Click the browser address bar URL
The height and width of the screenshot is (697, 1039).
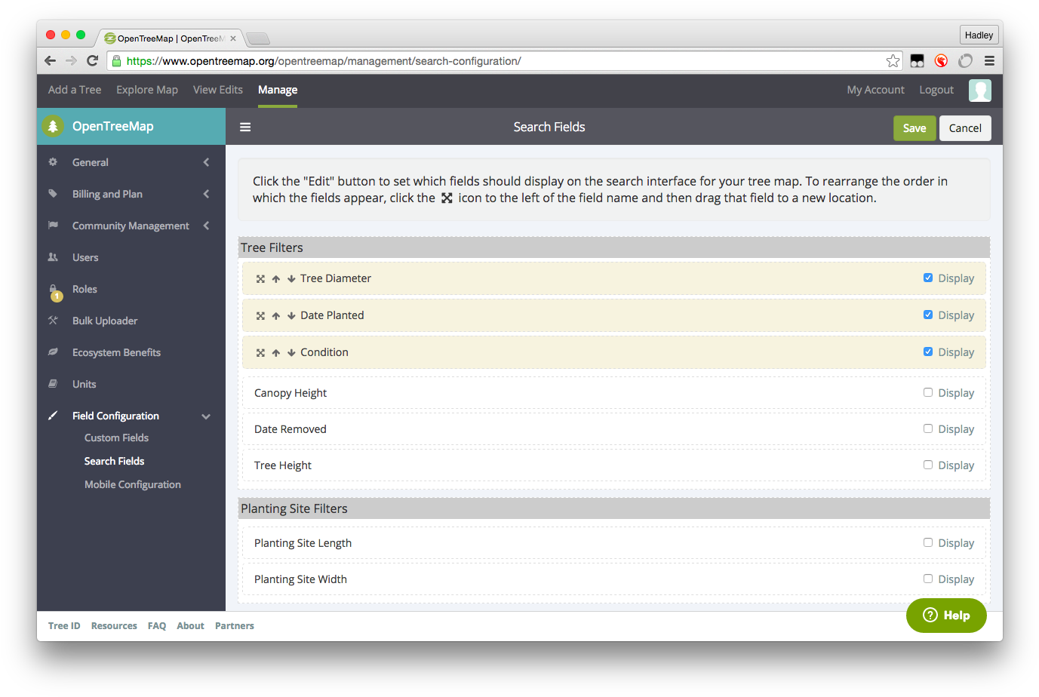pos(324,61)
